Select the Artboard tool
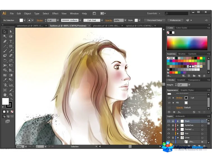 (x=5, y=90)
